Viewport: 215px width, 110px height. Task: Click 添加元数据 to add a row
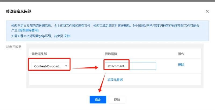tap(115, 80)
